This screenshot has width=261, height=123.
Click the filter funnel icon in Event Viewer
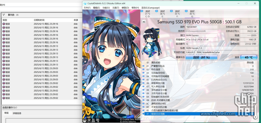click(x=3, y=15)
